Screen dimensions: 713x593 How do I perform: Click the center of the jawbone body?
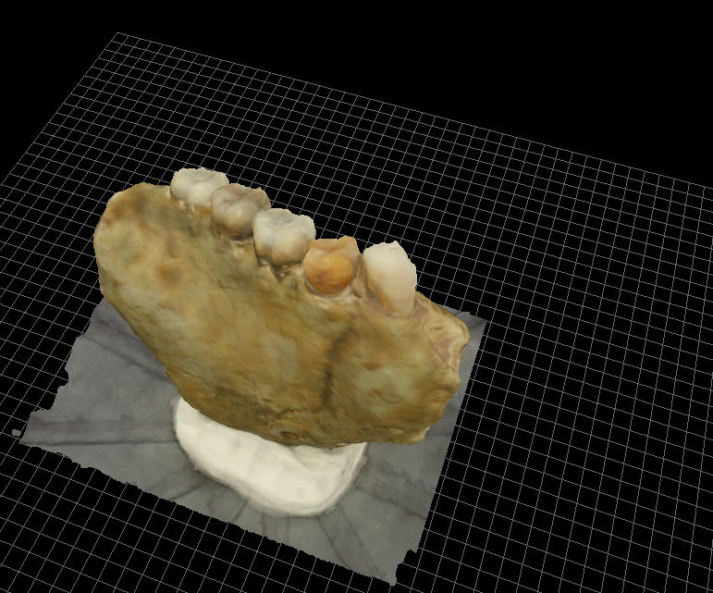coord(268,333)
